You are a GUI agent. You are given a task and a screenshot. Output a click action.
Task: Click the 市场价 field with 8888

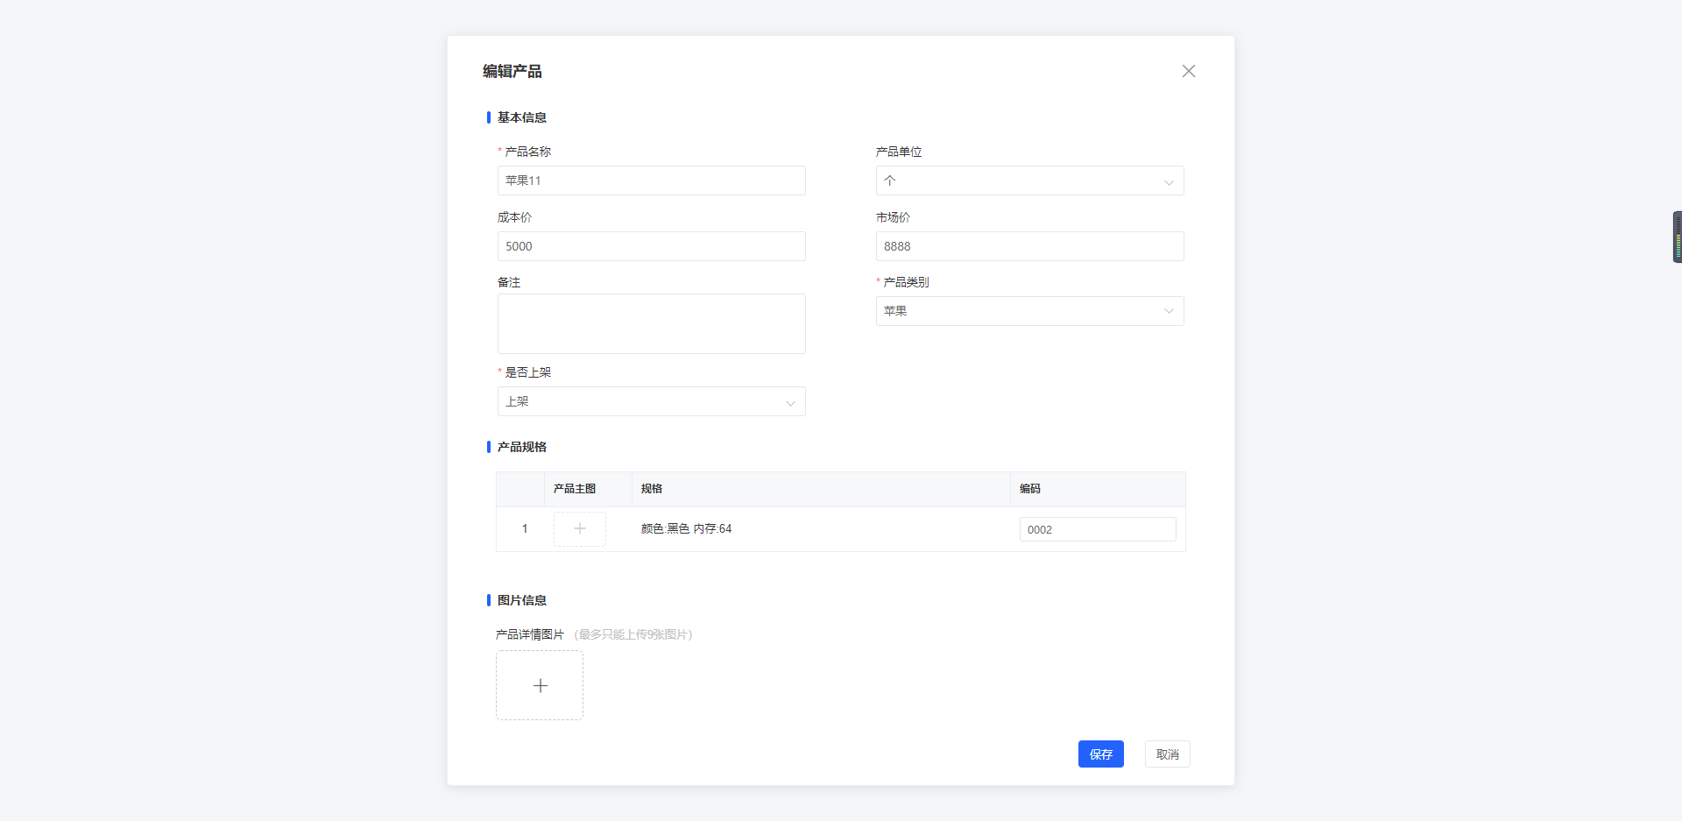[x=1029, y=246]
